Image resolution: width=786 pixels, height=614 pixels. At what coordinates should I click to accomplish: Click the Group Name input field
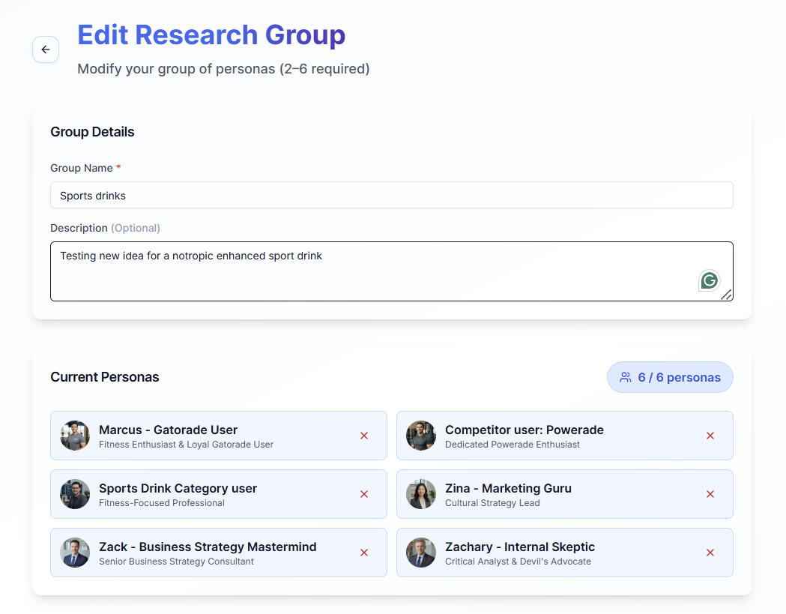391,195
